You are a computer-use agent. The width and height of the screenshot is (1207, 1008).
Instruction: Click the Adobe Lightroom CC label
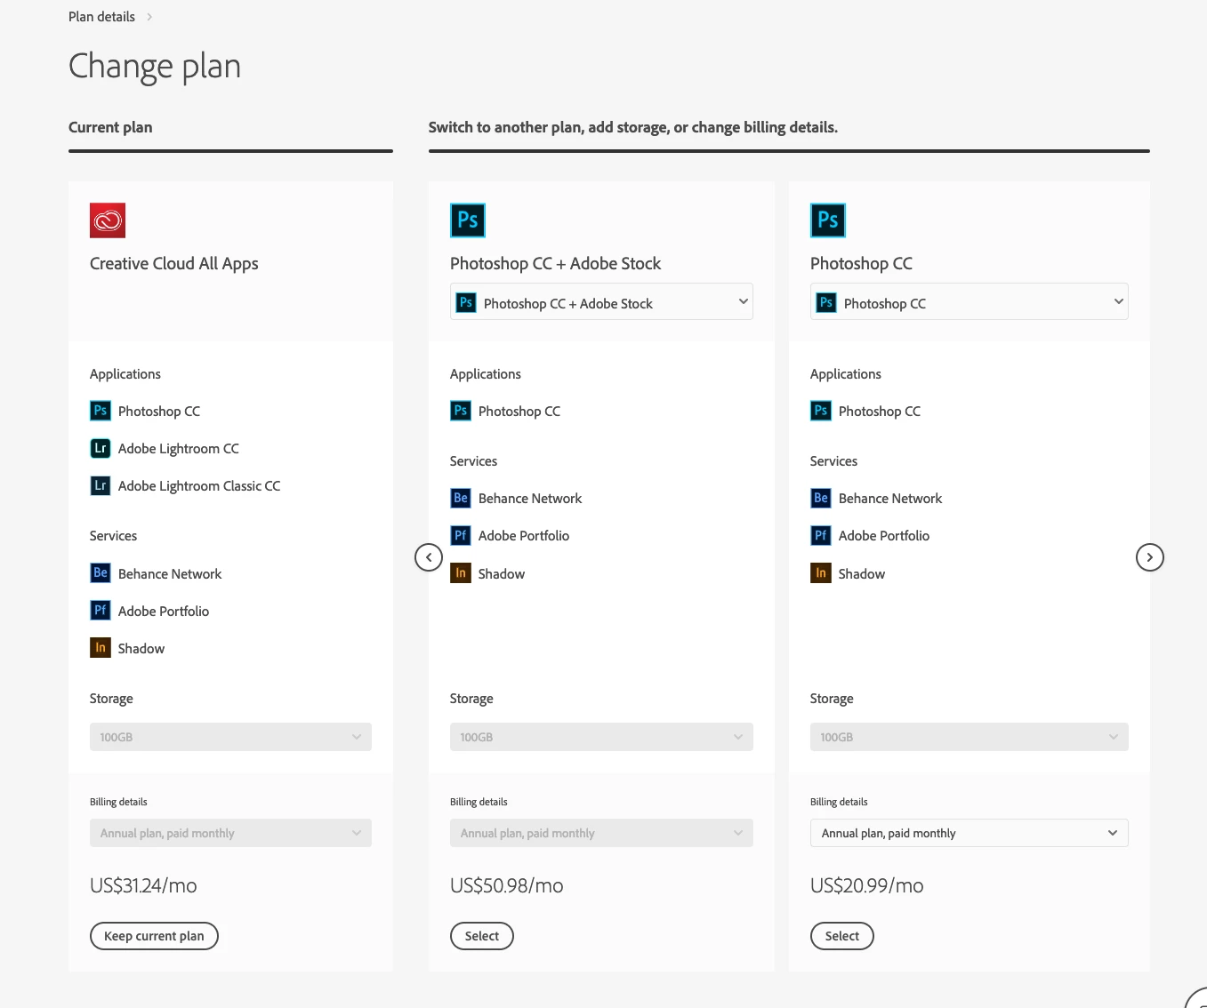tap(179, 449)
